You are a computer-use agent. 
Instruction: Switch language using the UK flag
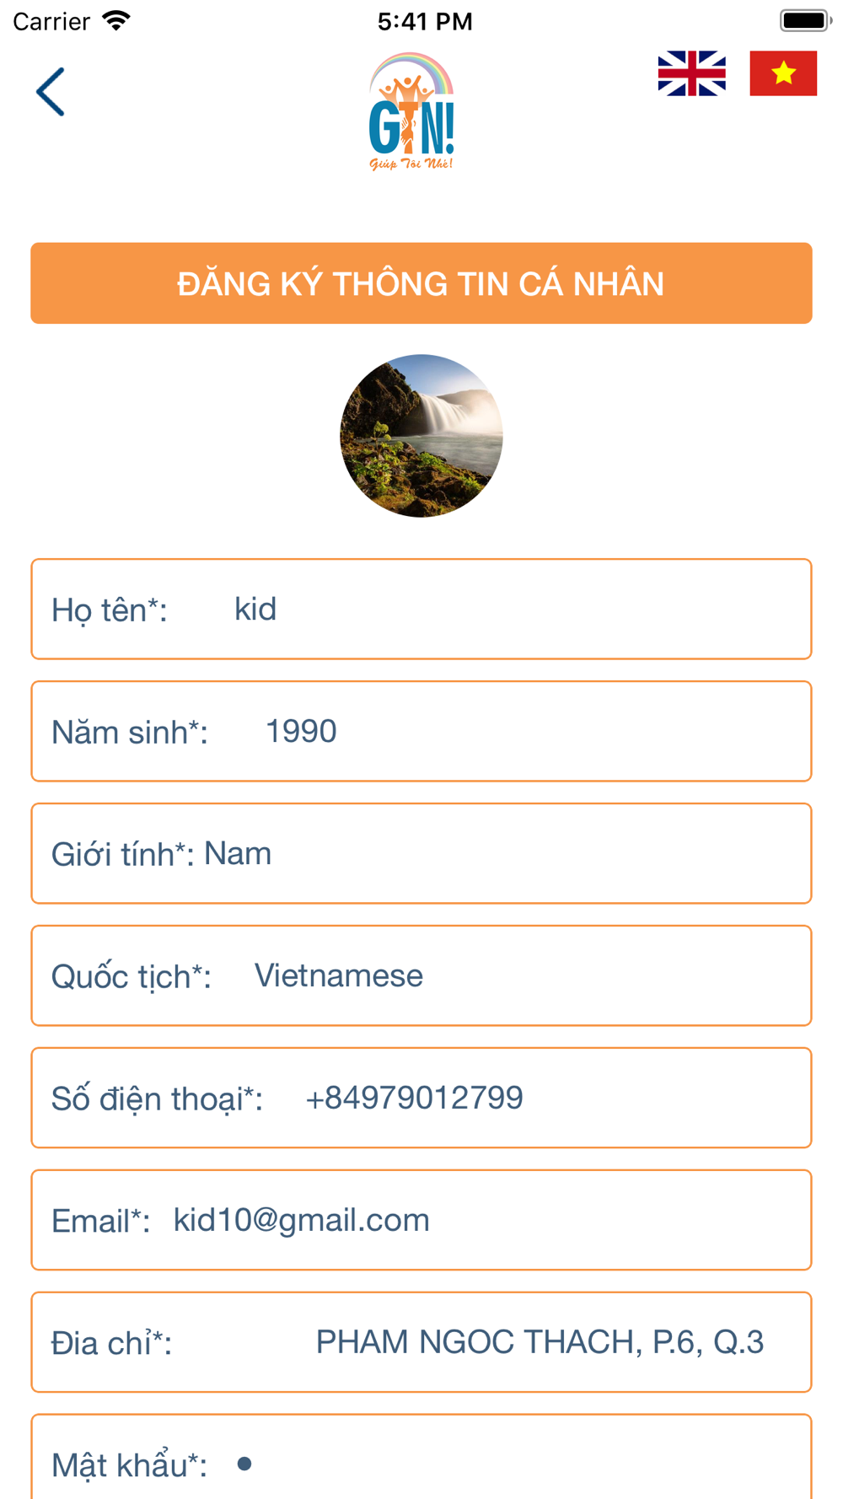(691, 73)
